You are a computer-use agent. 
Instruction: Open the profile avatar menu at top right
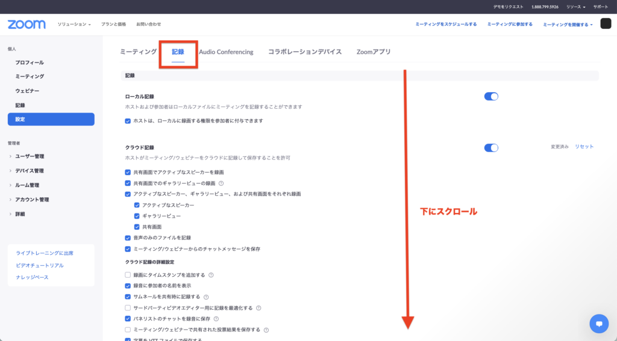(x=606, y=24)
